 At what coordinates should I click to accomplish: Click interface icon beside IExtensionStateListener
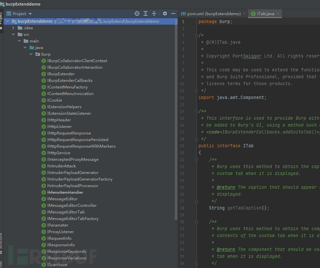(44, 113)
